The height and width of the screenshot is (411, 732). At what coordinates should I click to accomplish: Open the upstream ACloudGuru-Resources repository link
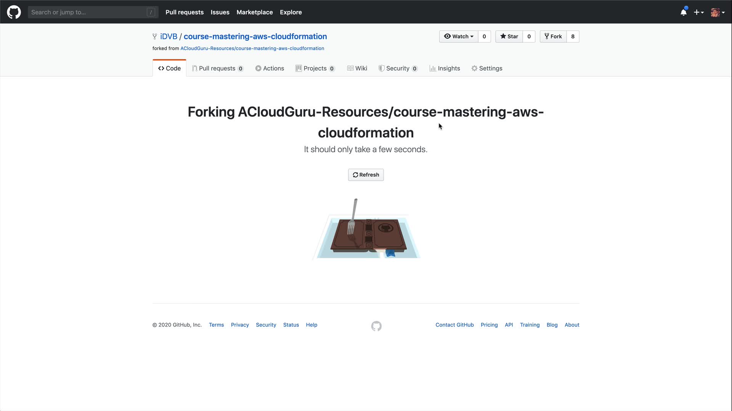pos(252,48)
